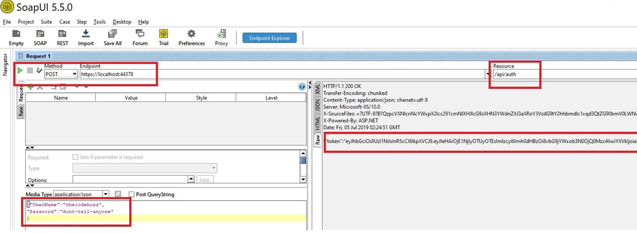The width and height of the screenshot is (637, 234).
Task: Open Preferences with the gear icon
Action: (192, 38)
